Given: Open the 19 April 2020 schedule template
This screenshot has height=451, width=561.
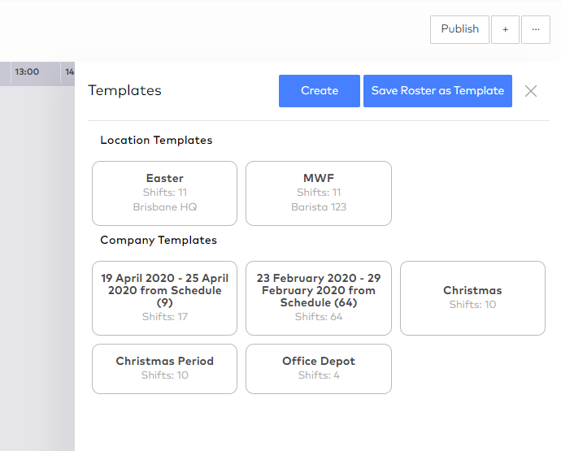Looking at the screenshot, I should (x=164, y=297).
